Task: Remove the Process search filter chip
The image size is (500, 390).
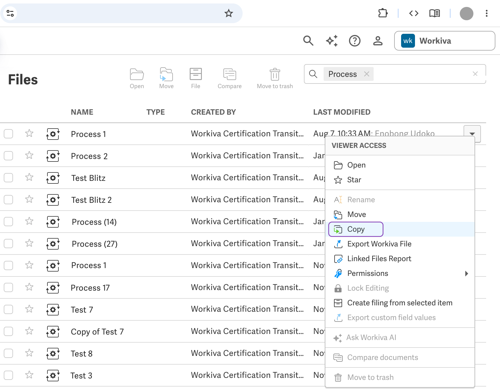Action: pos(367,74)
